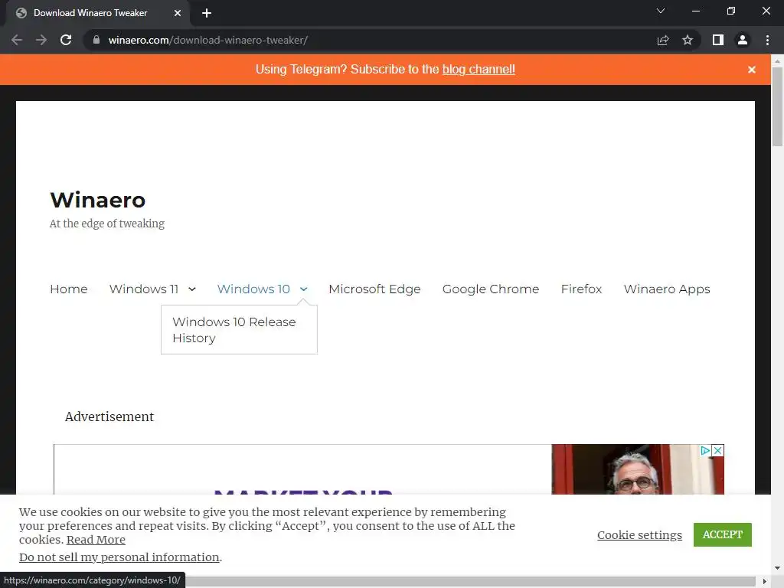The width and height of the screenshot is (784, 588).
Task: Dismiss the orange Telegram banner
Action: pyautogui.click(x=752, y=70)
